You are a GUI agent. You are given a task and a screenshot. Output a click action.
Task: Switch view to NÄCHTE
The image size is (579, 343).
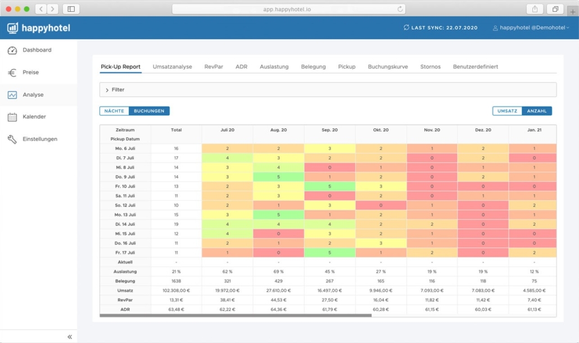[114, 111]
